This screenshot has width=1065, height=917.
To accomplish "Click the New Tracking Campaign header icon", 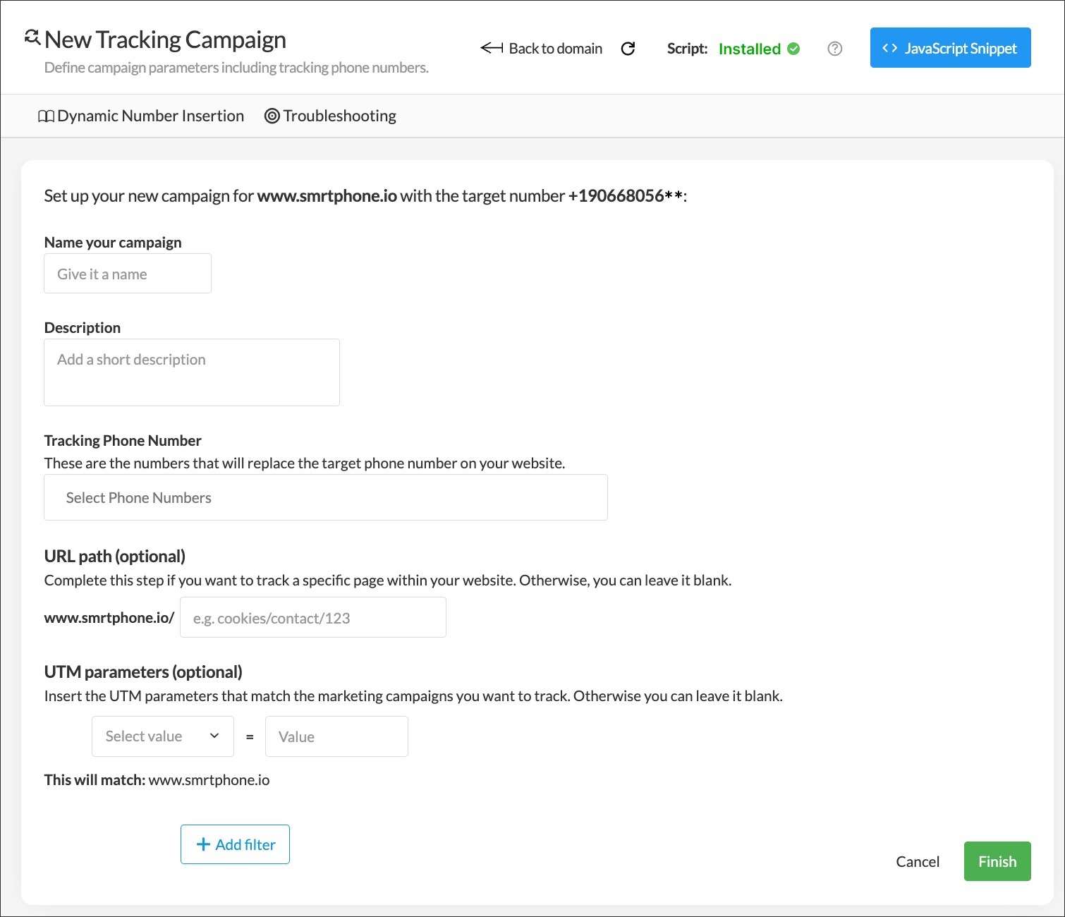I will [32, 37].
